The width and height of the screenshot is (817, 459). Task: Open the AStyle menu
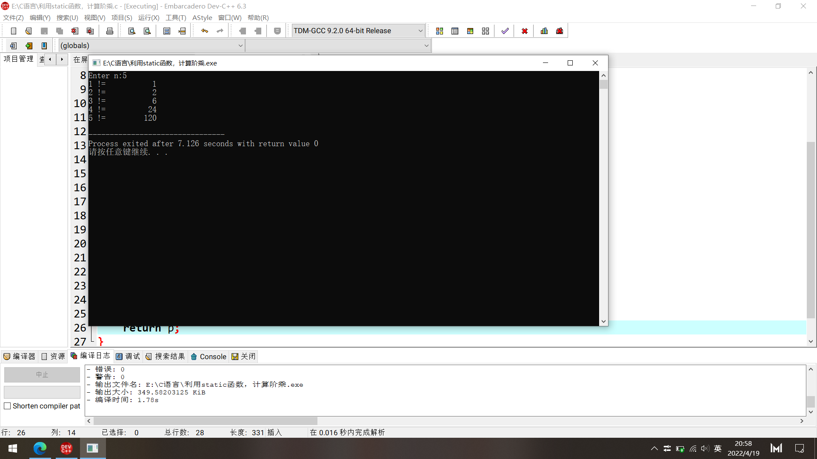click(x=202, y=18)
